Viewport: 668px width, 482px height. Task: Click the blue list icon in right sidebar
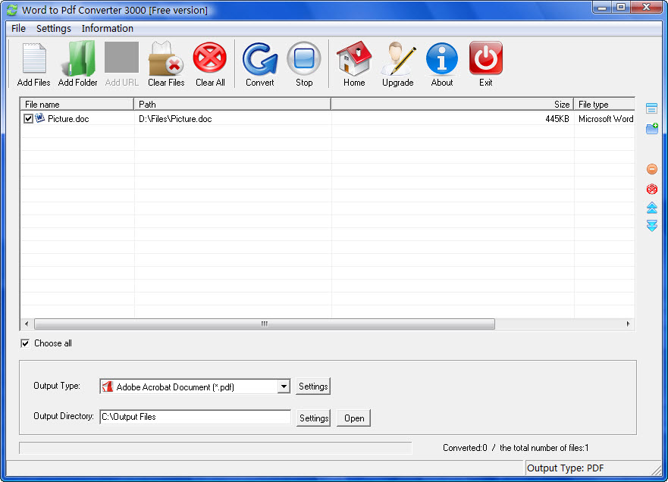pyautogui.click(x=651, y=108)
